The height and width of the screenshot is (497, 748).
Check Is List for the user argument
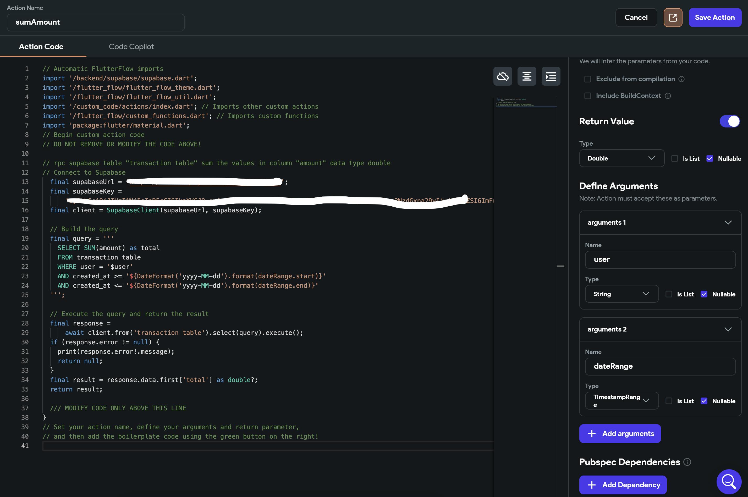[x=669, y=294]
